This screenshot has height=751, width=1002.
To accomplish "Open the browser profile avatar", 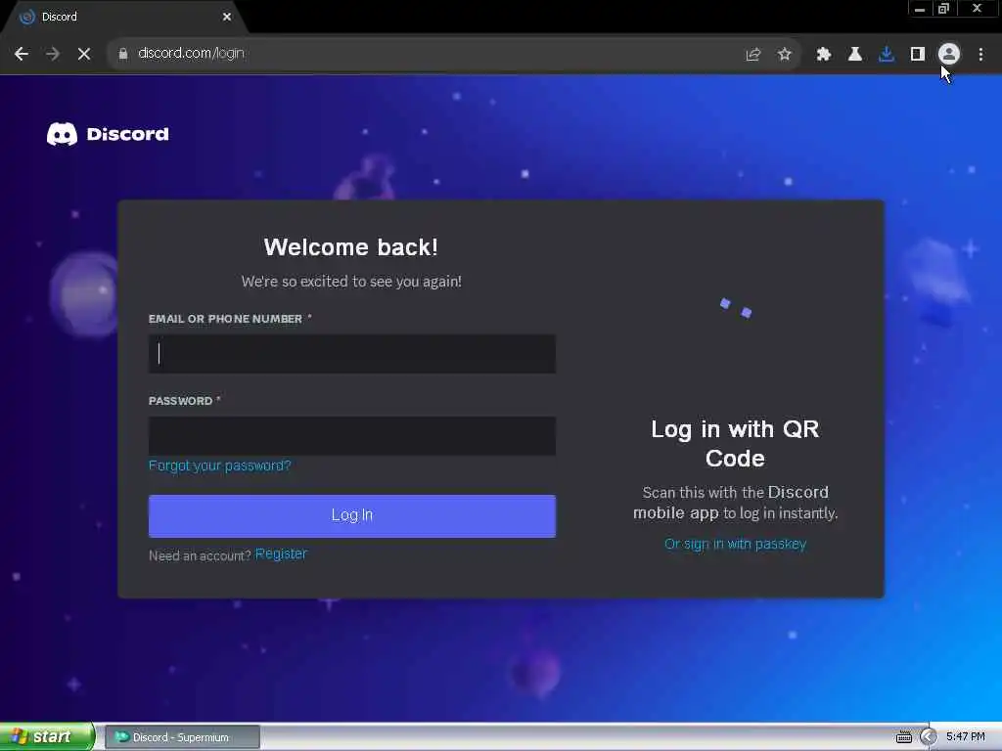I will pos(949,55).
